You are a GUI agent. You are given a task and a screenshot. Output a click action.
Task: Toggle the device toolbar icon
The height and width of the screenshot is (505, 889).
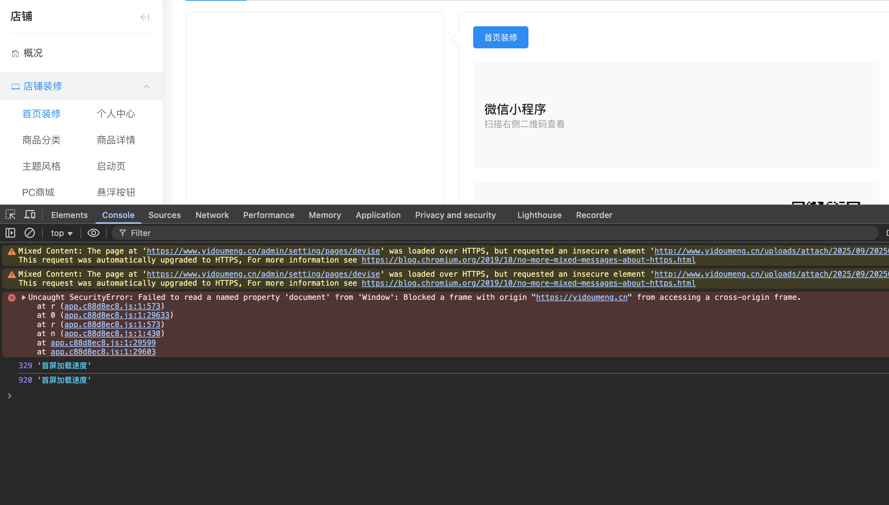click(x=30, y=215)
